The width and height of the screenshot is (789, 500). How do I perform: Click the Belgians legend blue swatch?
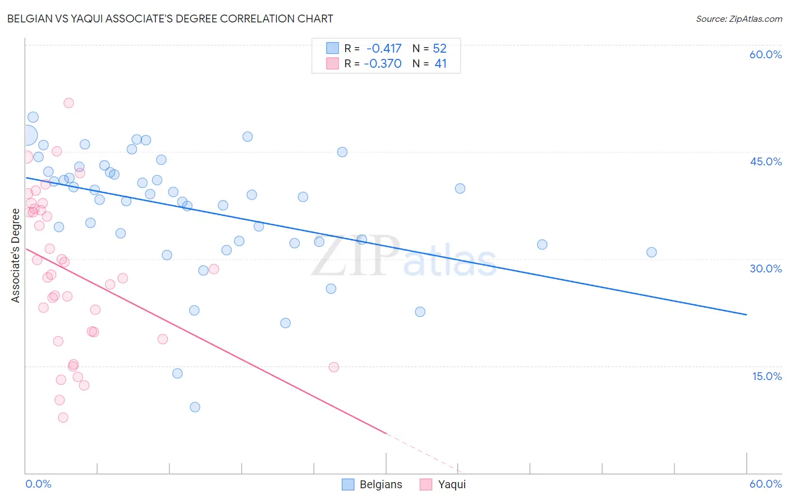coord(348,484)
